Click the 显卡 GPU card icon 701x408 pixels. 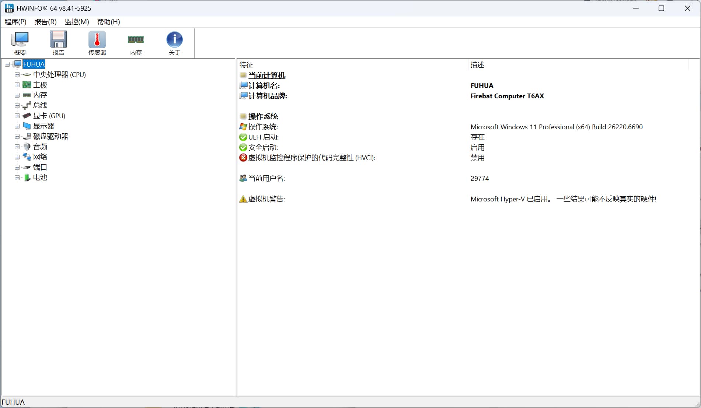pyautogui.click(x=27, y=116)
